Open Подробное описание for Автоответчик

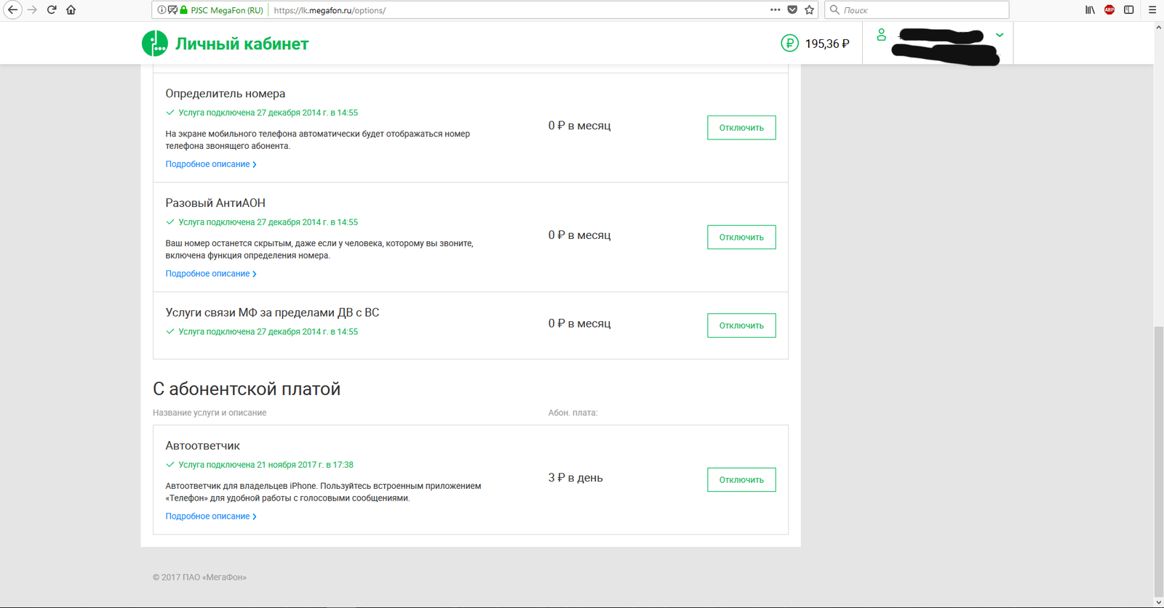click(211, 516)
